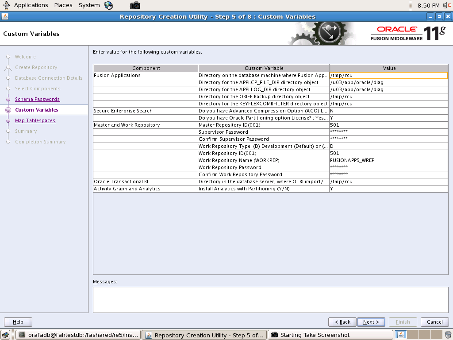This screenshot has width=453, height=340.
Task: Edit the APPLLOG_DIR directory value
Action: click(x=388, y=89)
